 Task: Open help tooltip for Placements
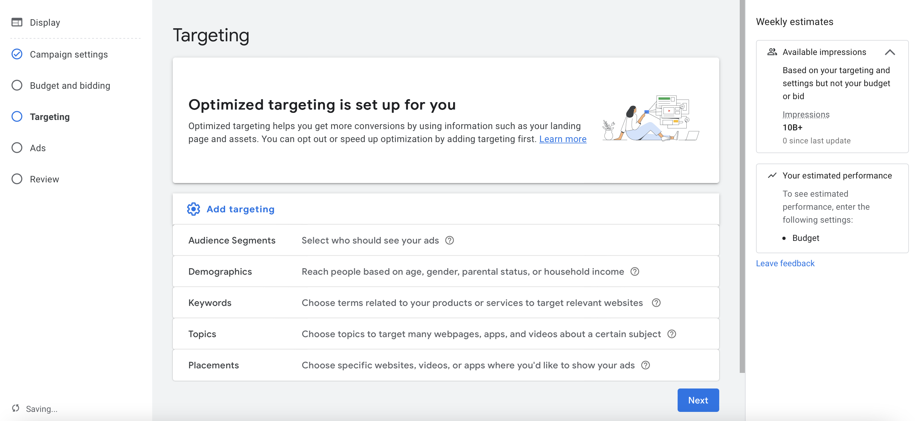(645, 365)
